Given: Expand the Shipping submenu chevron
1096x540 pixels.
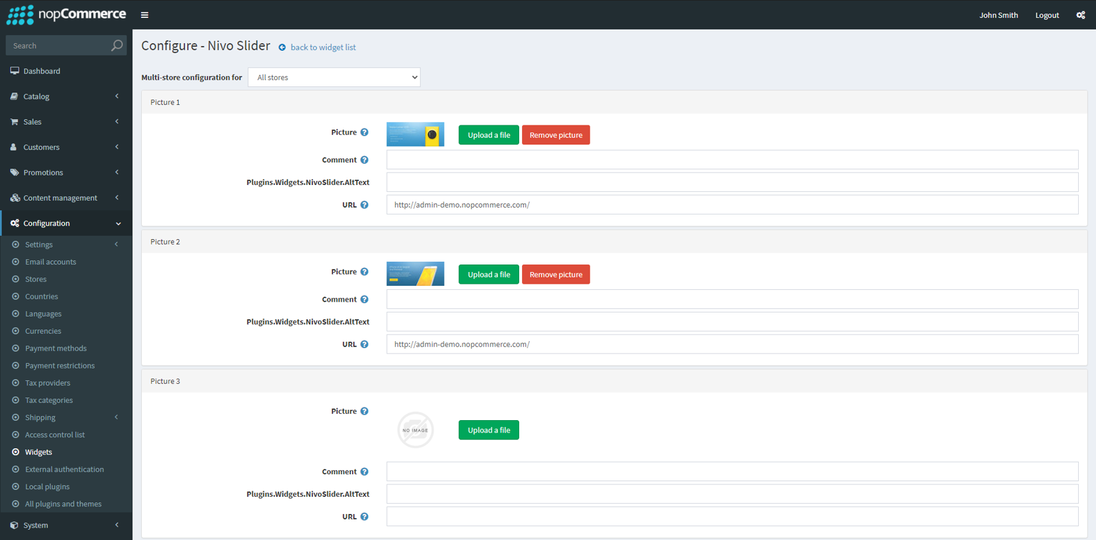Looking at the screenshot, I should pyautogui.click(x=116, y=417).
